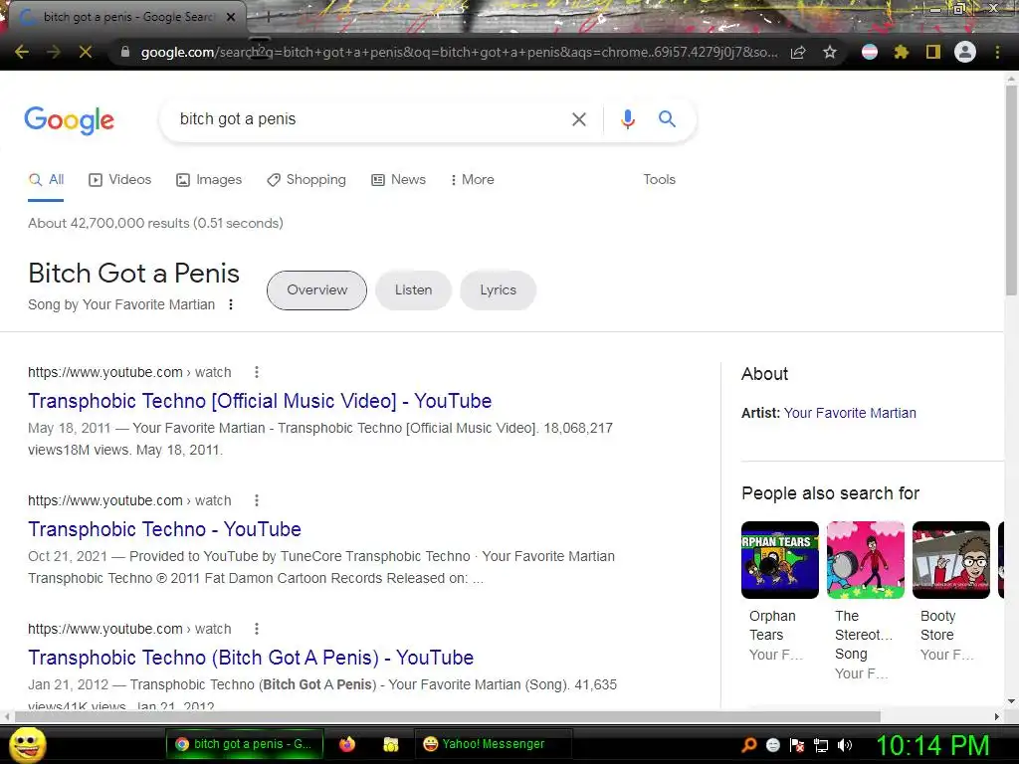Open the volume speaker tray icon
This screenshot has width=1019, height=764.
pos(844,746)
